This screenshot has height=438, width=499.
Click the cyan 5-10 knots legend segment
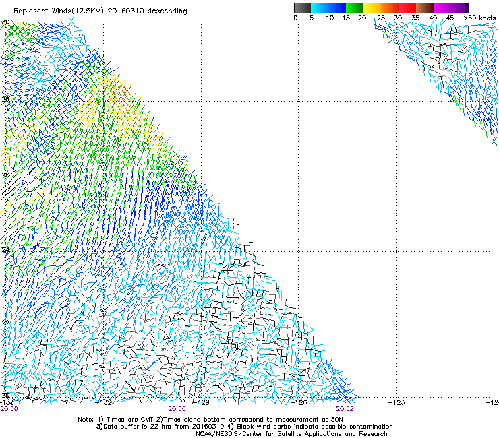(320, 8)
